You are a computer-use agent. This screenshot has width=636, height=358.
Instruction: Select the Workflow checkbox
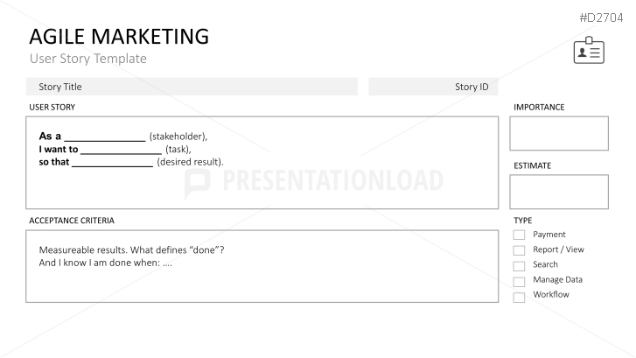[519, 297]
